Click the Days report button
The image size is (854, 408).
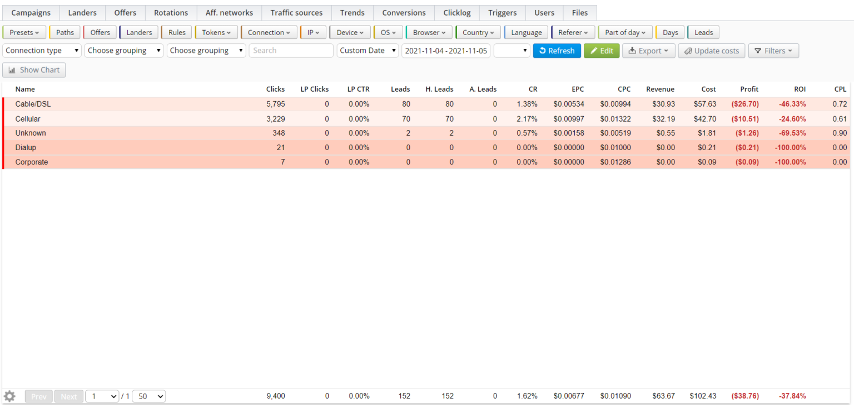click(x=670, y=32)
